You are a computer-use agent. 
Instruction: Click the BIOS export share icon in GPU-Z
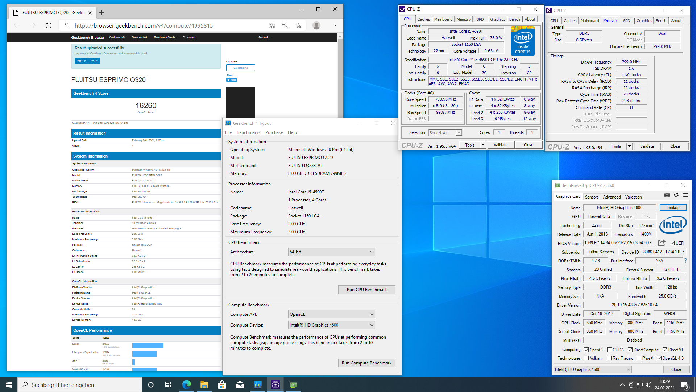coord(662,243)
